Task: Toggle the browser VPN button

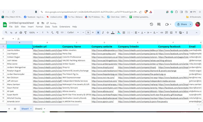Action: pos(193,12)
